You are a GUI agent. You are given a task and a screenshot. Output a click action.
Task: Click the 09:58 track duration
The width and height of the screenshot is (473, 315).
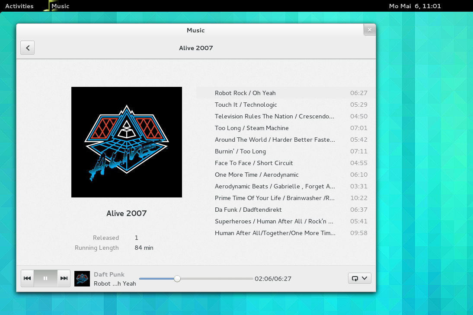coord(359,233)
